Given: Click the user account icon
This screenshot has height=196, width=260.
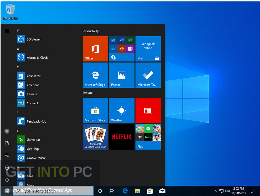Looking at the screenshot, I should [7, 131].
